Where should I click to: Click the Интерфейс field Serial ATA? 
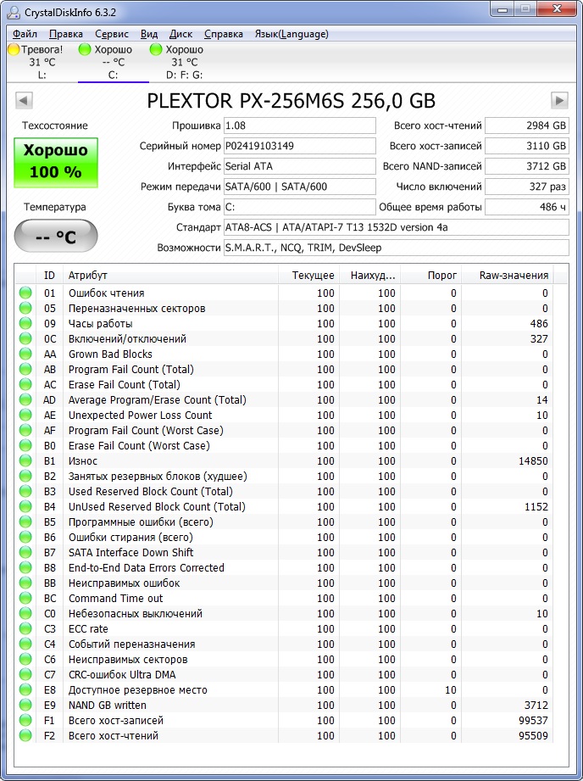coord(300,166)
